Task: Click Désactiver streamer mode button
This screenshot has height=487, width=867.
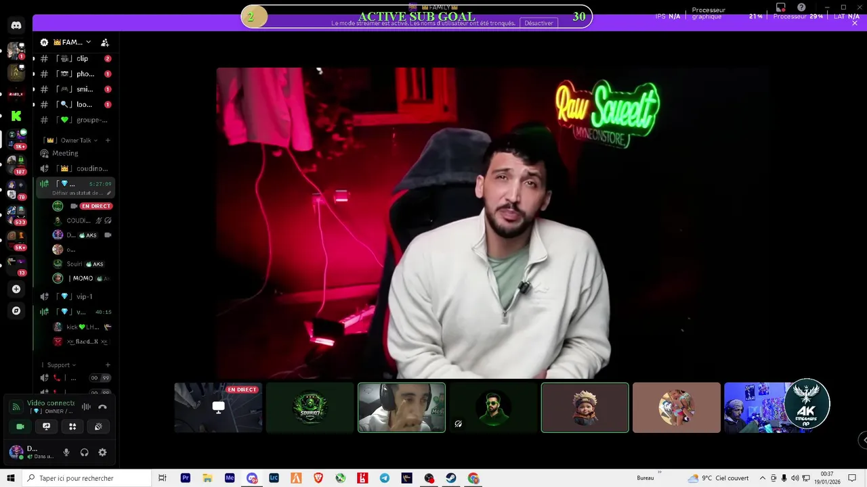Action: tap(538, 23)
